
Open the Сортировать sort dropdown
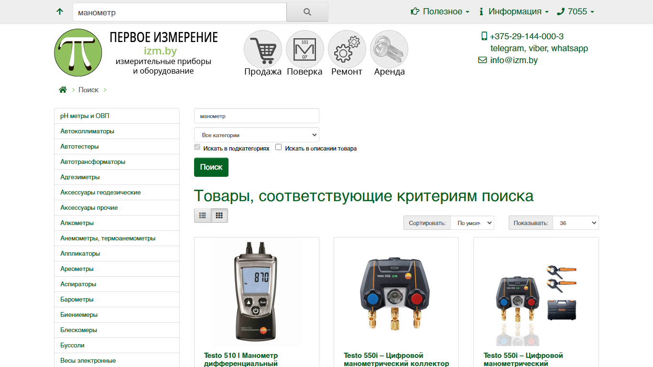click(x=472, y=223)
